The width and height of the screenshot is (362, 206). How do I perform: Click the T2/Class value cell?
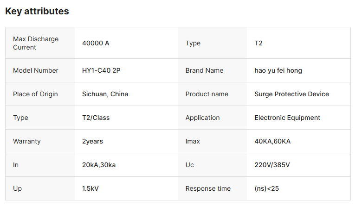click(x=96, y=118)
